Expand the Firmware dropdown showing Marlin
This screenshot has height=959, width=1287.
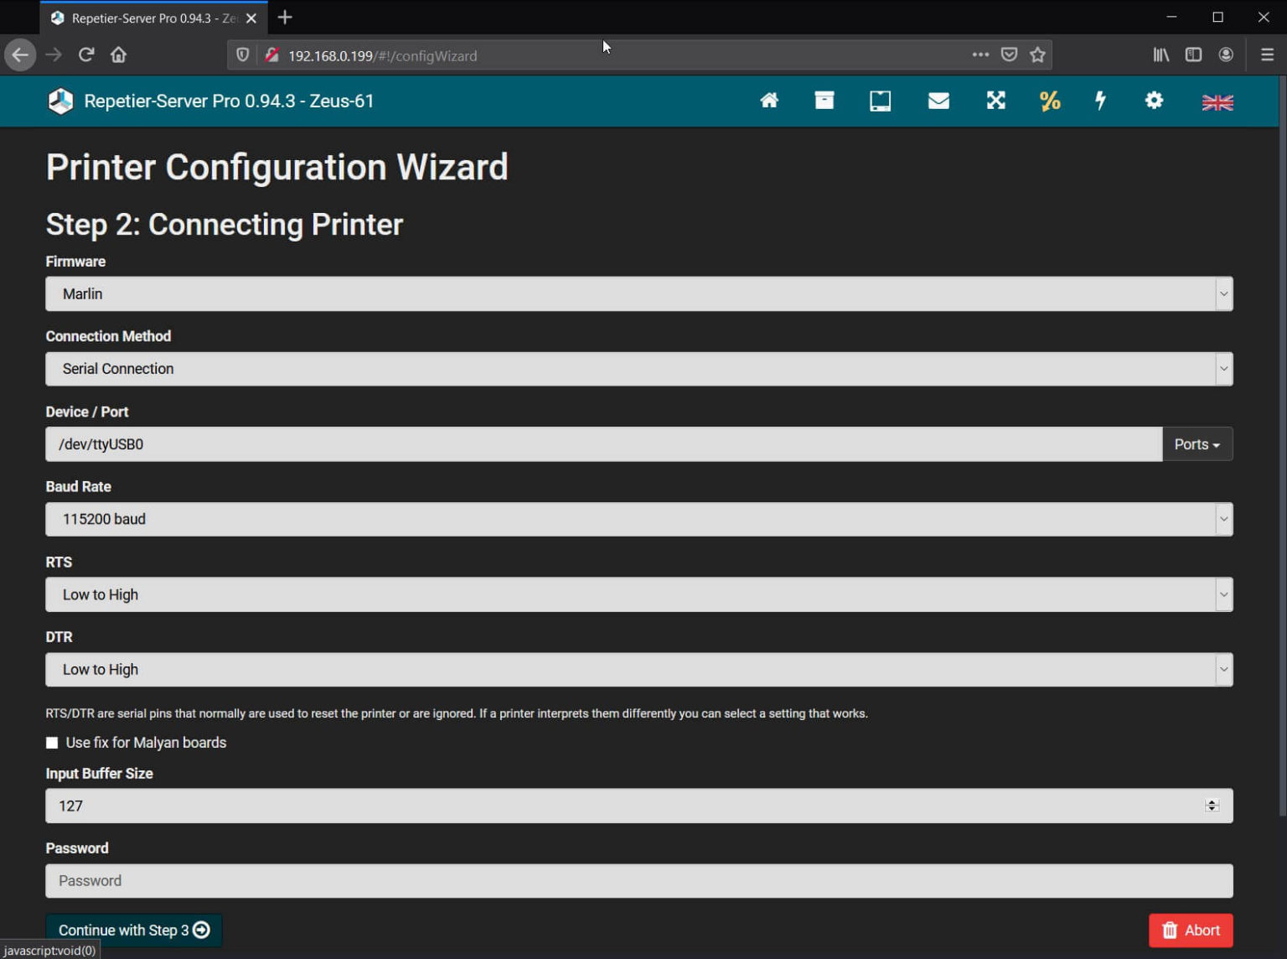638,294
